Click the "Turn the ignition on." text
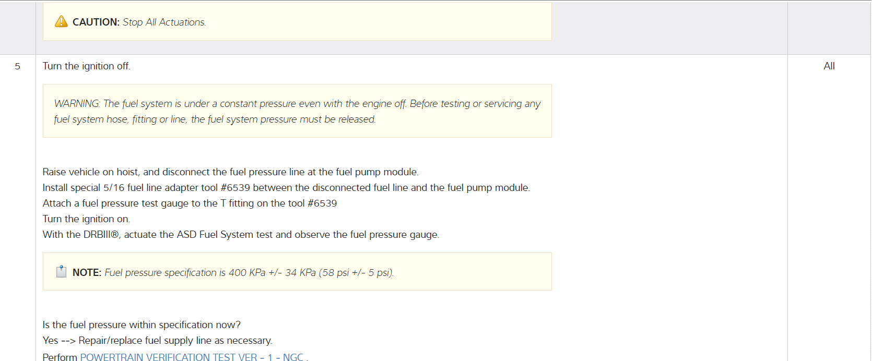Image resolution: width=872 pixels, height=361 pixels. pyautogui.click(x=86, y=219)
